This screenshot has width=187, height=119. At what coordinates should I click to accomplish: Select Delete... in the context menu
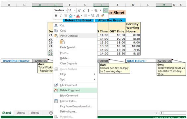tap(75, 58)
